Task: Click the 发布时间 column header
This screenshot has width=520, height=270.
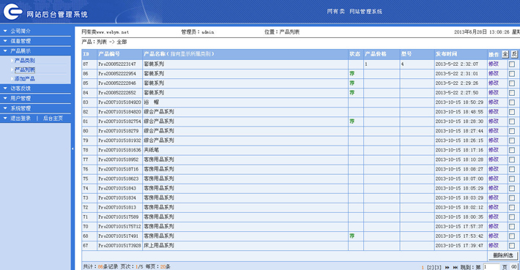Action: pyautogui.click(x=446, y=54)
